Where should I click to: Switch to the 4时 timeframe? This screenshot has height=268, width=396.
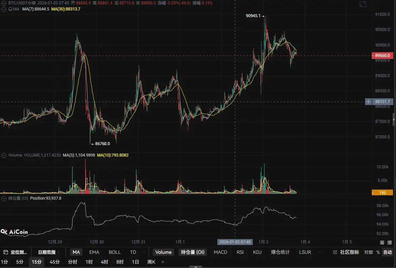coord(104,262)
